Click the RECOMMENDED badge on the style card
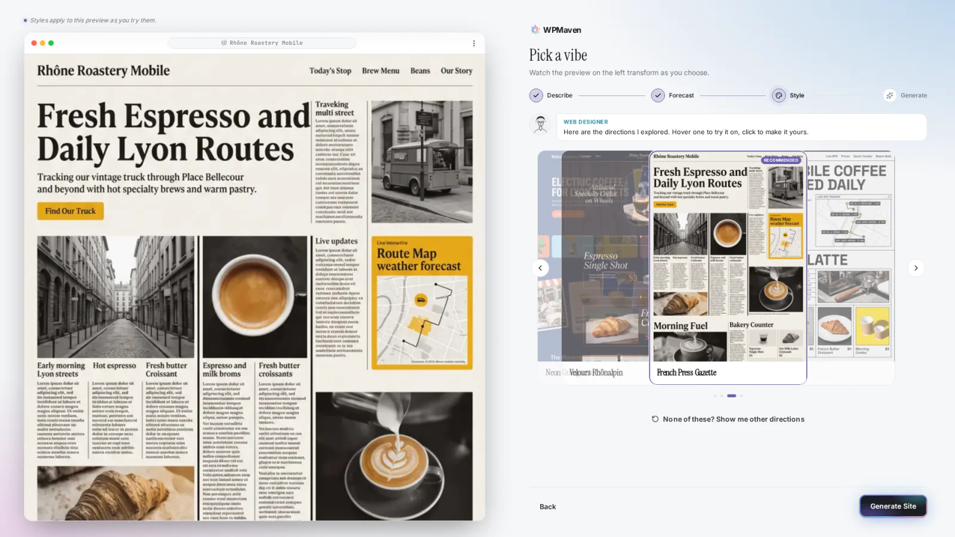 (x=781, y=160)
